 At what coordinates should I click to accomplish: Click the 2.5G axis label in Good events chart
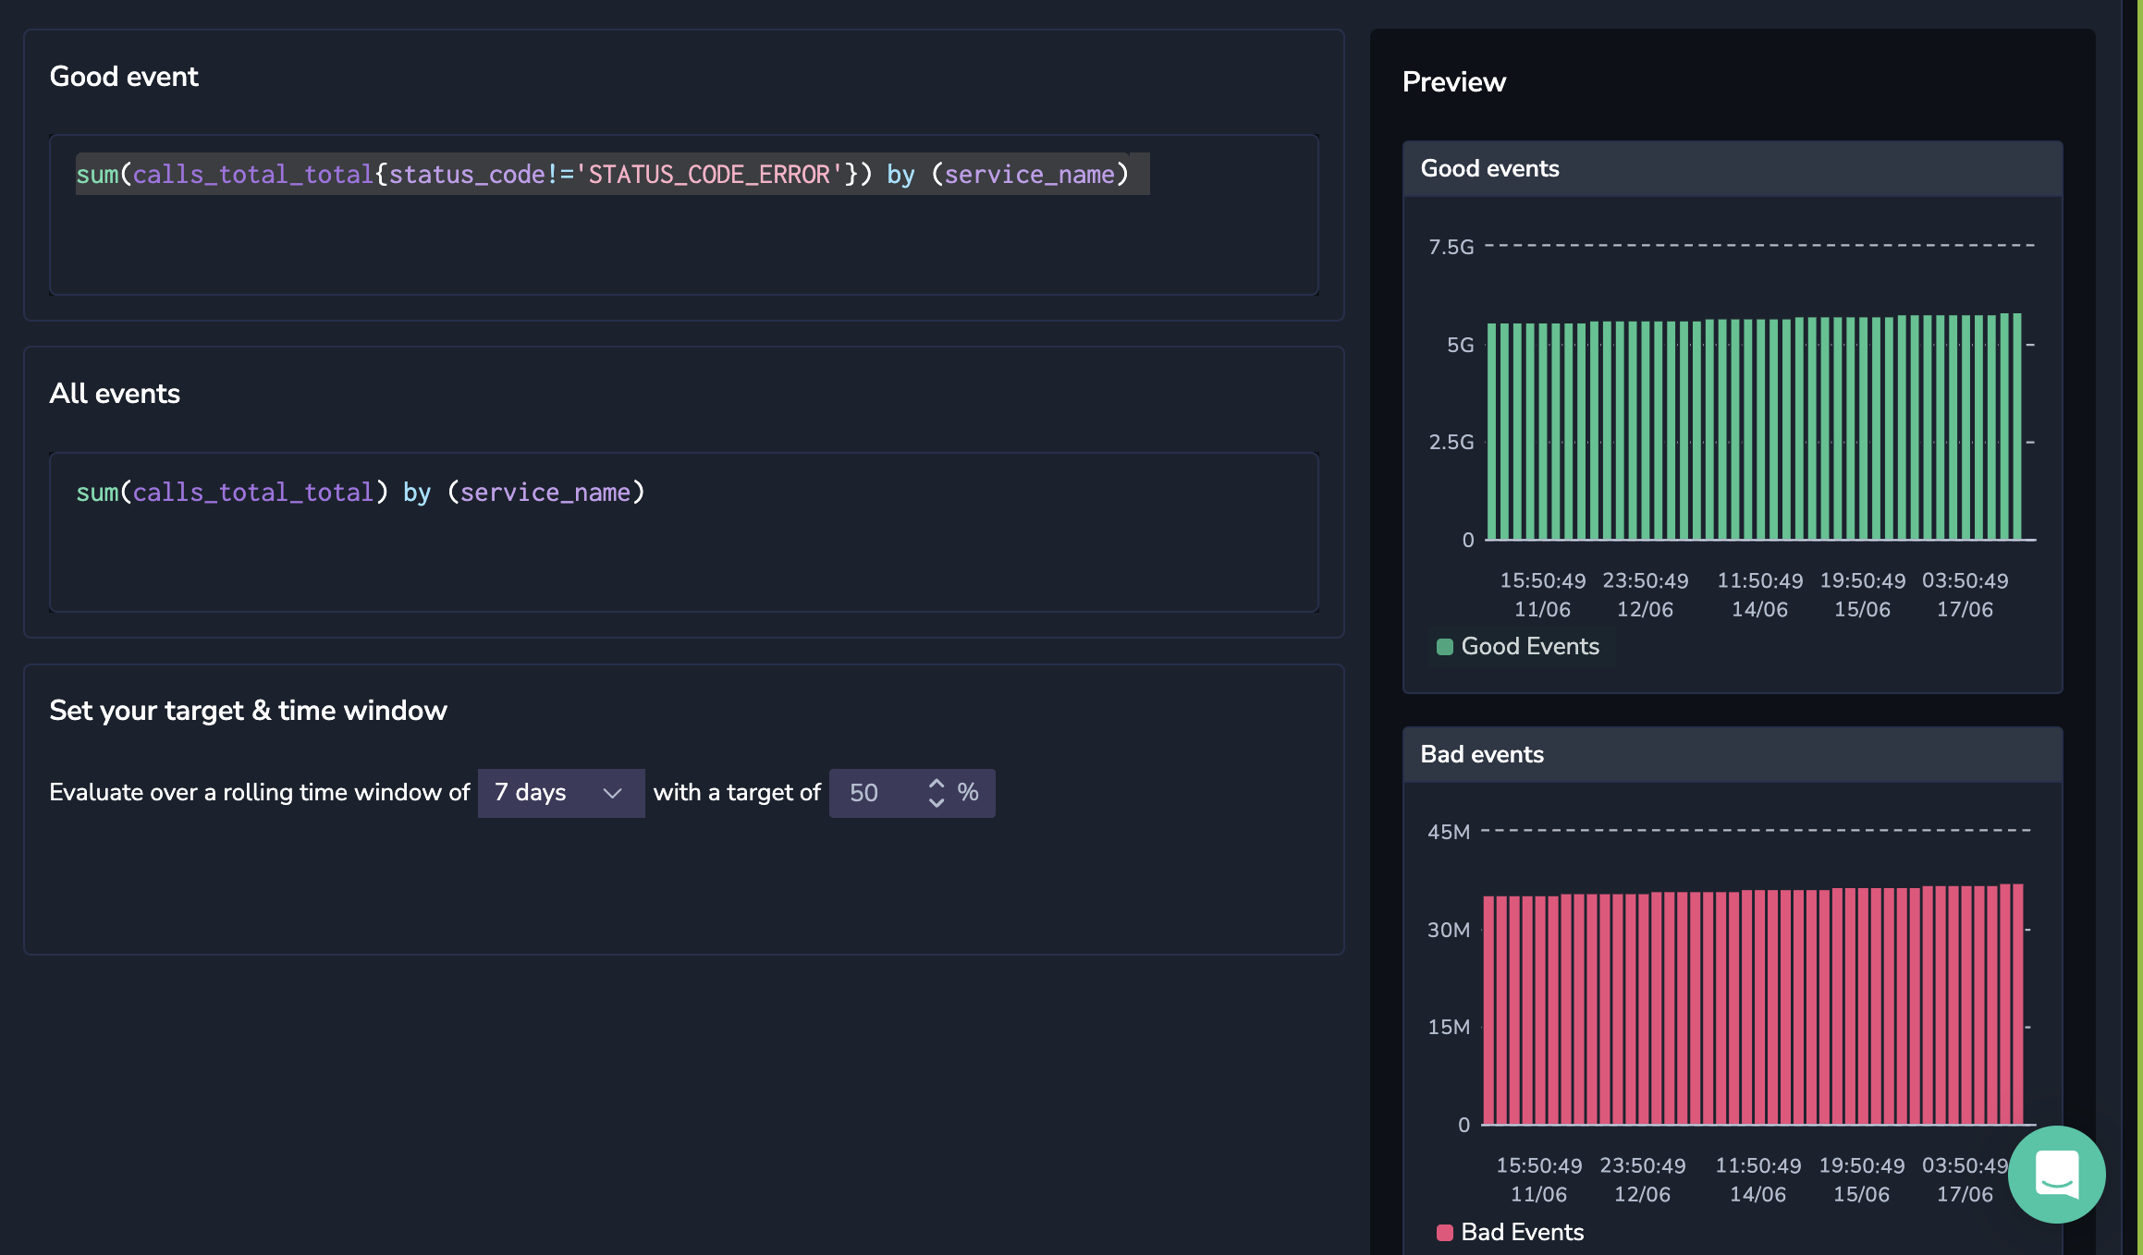point(1451,442)
